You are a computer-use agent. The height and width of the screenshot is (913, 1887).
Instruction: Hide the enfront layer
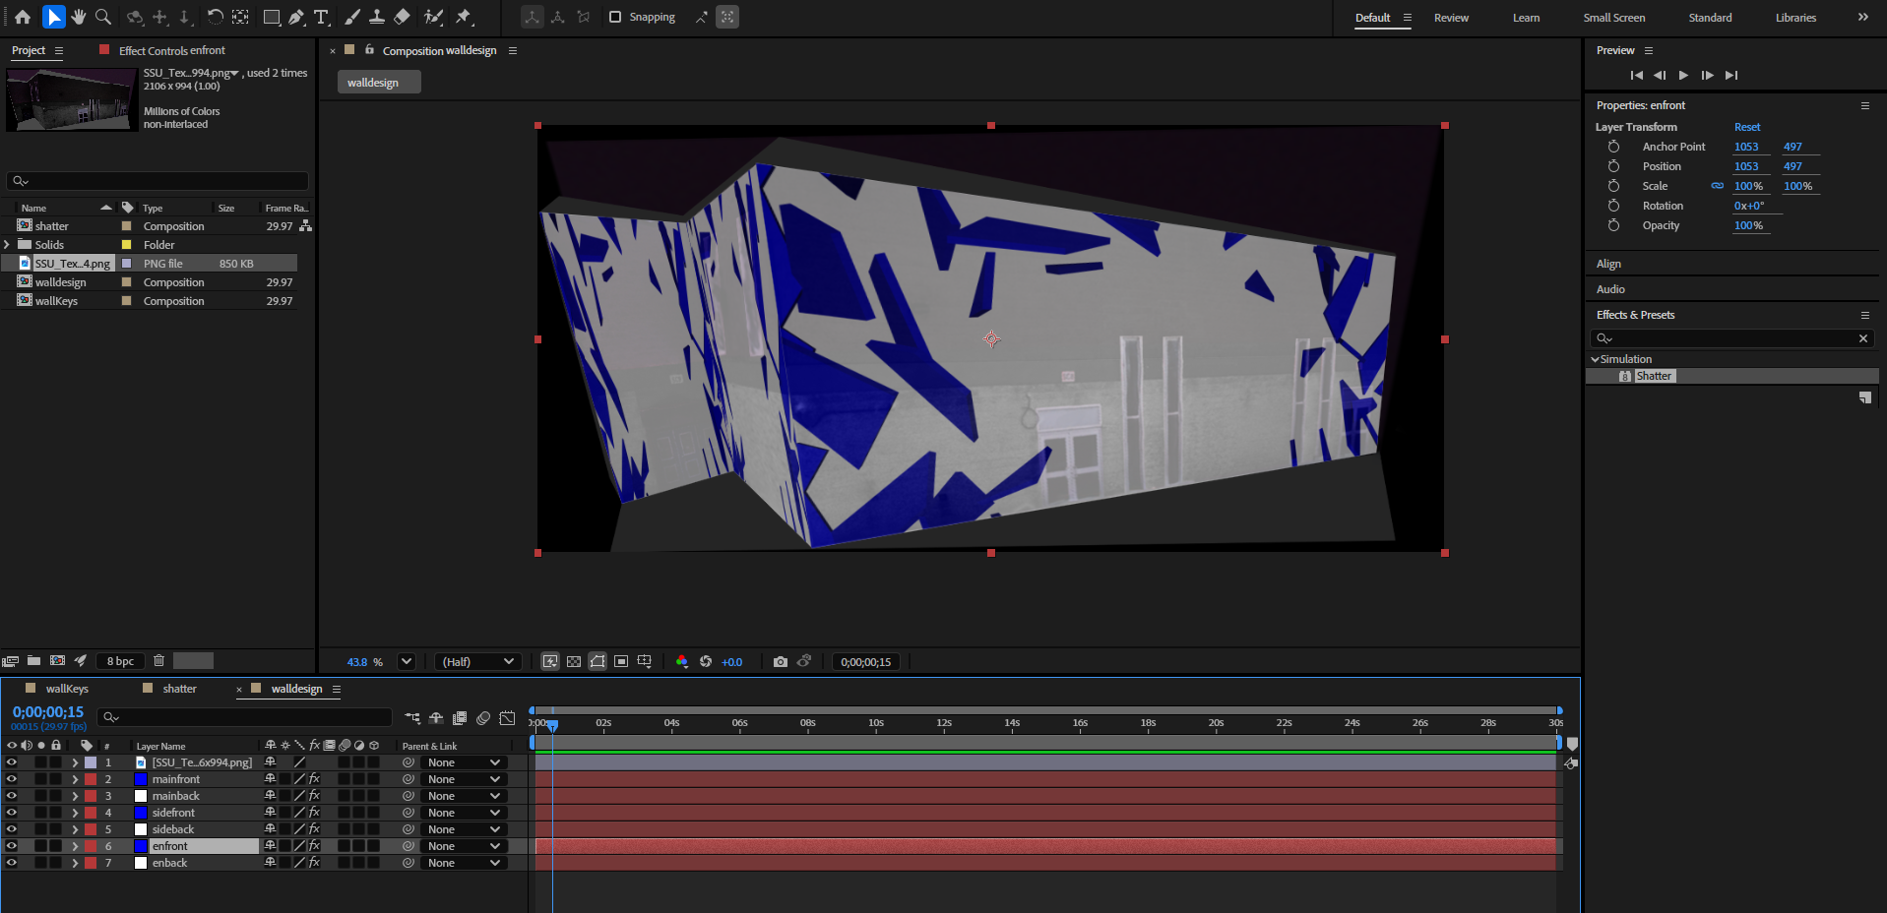click(12, 845)
